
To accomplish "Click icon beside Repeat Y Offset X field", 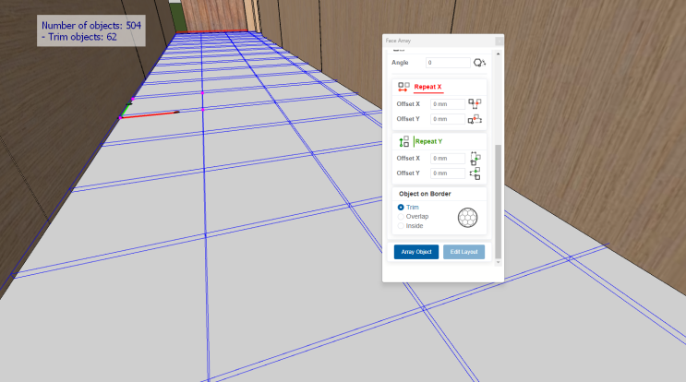I will point(475,159).
